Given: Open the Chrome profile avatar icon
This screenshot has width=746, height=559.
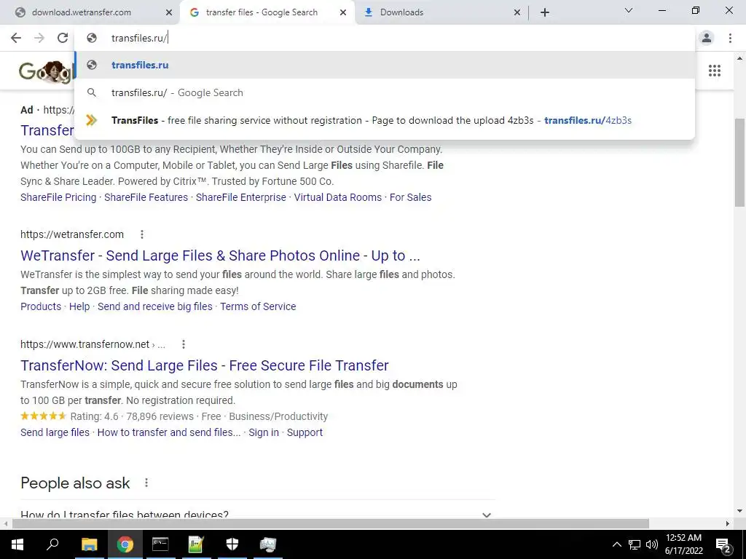Looking at the screenshot, I should pyautogui.click(x=707, y=38).
